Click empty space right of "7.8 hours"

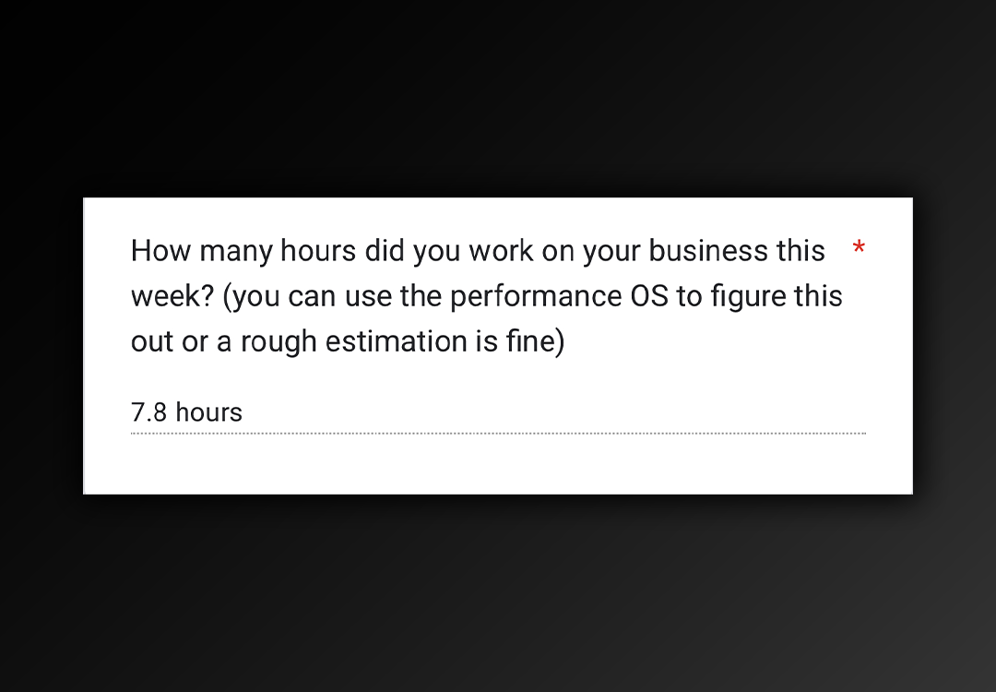click(552, 412)
